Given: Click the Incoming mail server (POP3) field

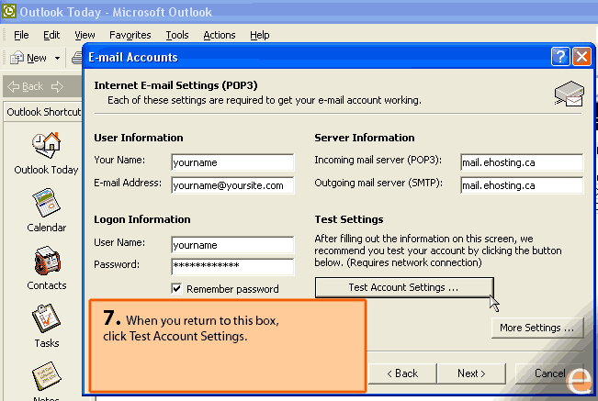Looking at the screenshot, I should coord(521,162).
